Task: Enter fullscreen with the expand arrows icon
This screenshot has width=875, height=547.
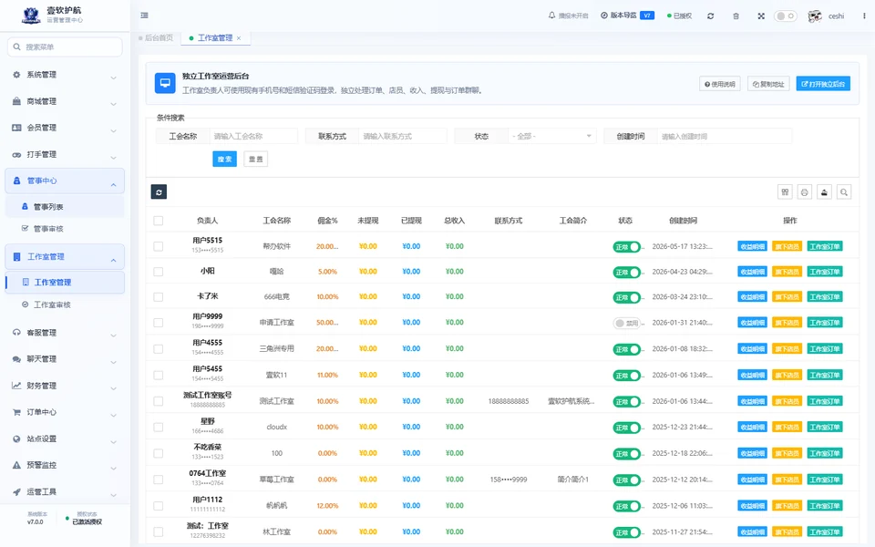Action: [761, 16]
